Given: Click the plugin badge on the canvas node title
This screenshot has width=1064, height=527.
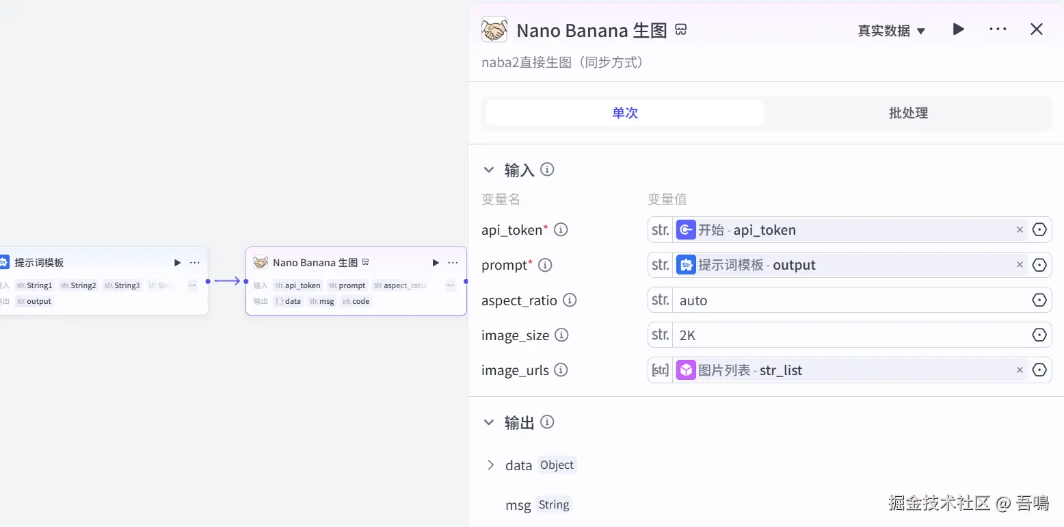Looking at the screenshot, I should [x=365, y=262].
